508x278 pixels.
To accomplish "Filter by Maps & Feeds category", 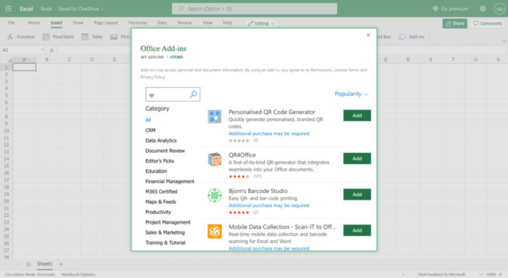I will (x=160, y=202).
